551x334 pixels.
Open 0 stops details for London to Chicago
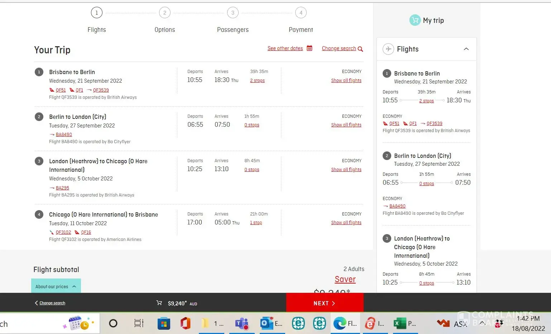tap(251, 170)
